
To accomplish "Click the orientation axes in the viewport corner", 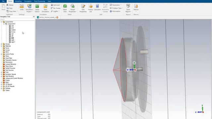I will (x=200, y=109).
